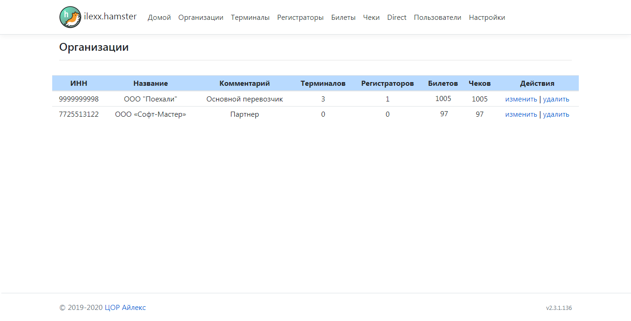Open ЦОР Айлекс footer link
This screenshot has width=631, height=321.
125,308
